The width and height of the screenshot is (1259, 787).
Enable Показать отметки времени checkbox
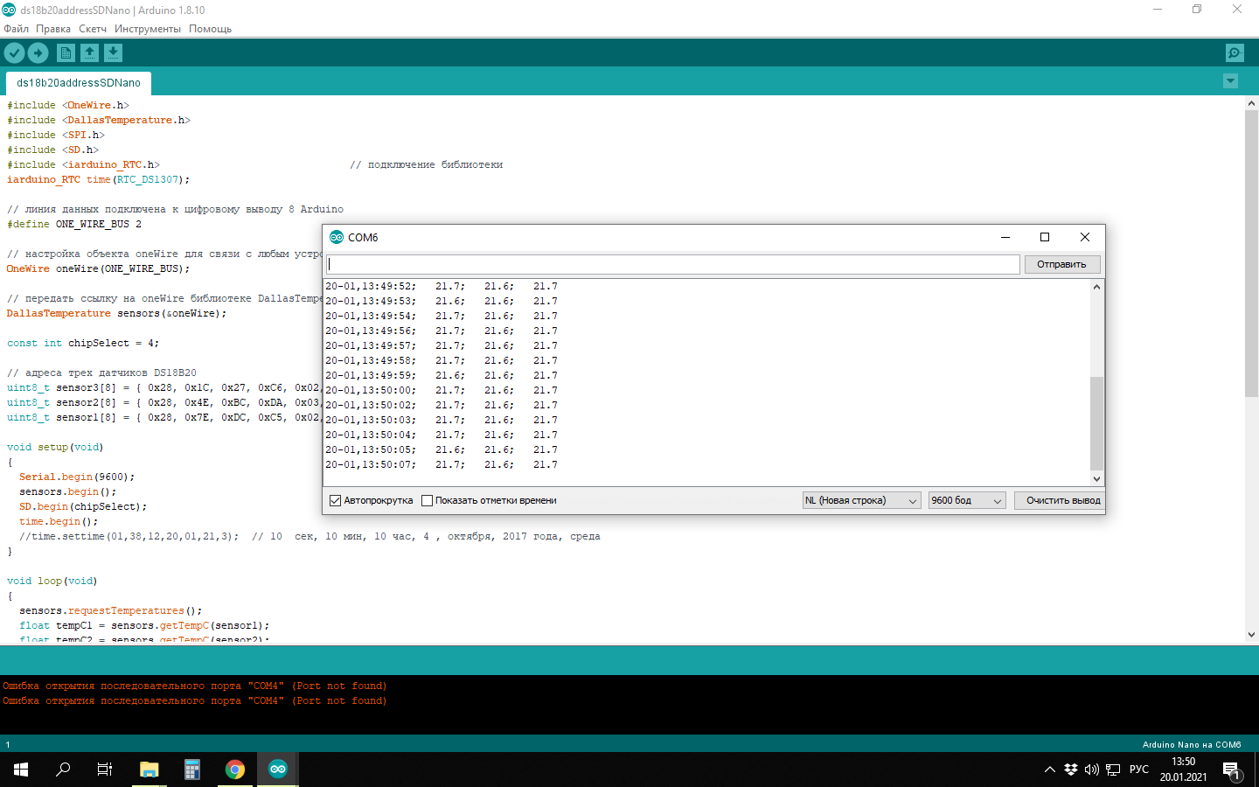pos(427,500)
